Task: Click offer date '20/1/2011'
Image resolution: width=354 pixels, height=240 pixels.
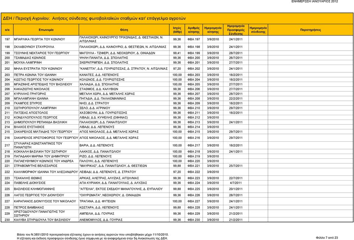Action: click(x=236, y=189)
